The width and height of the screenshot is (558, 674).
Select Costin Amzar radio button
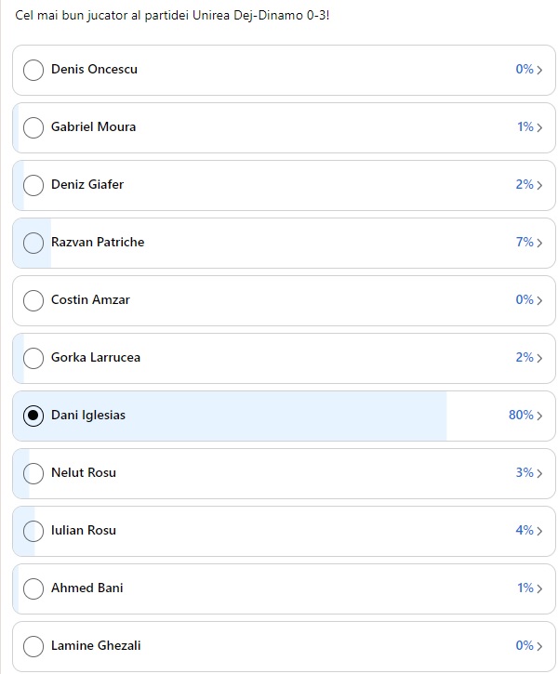pyautogui.click(x=33, y=300)
